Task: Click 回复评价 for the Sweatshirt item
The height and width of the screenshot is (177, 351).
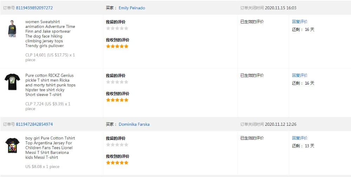Action: coord(299,21)
